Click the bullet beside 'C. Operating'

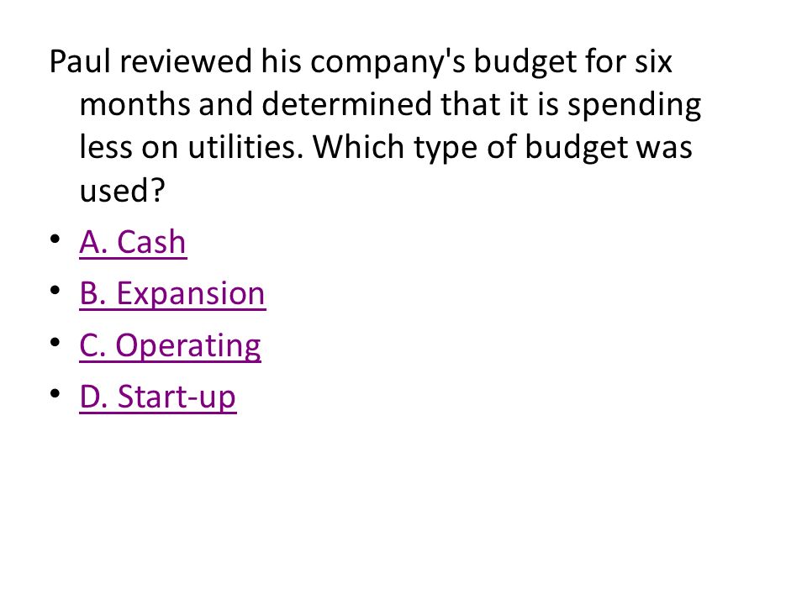(55, 343)
